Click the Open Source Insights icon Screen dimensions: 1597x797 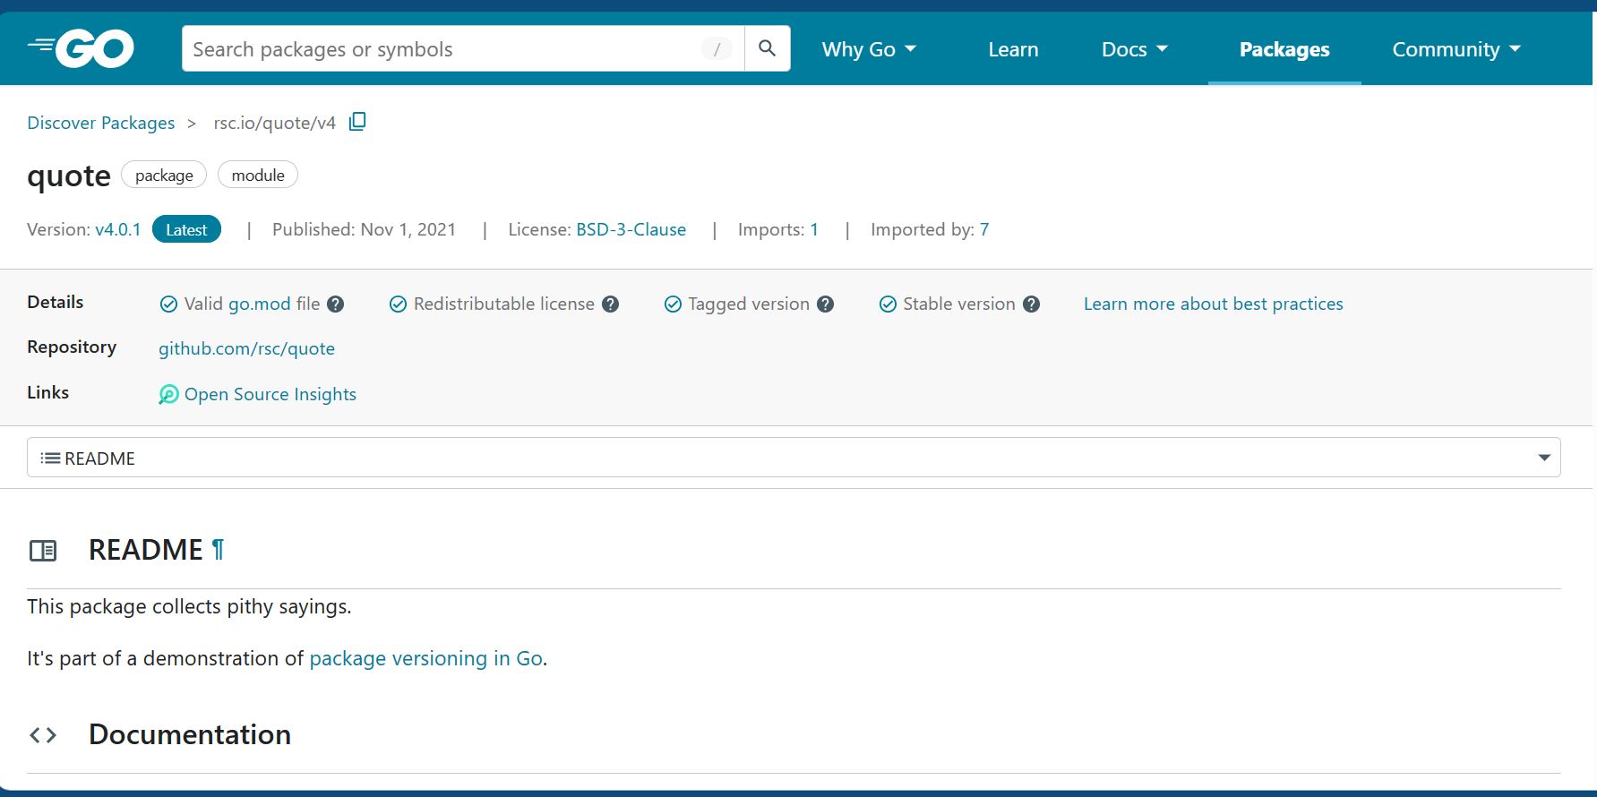(168, 395)
